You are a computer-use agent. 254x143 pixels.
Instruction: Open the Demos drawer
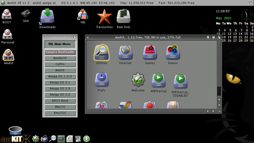[173, 52]
